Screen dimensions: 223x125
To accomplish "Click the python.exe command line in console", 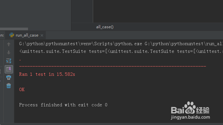I will point(121,44).
